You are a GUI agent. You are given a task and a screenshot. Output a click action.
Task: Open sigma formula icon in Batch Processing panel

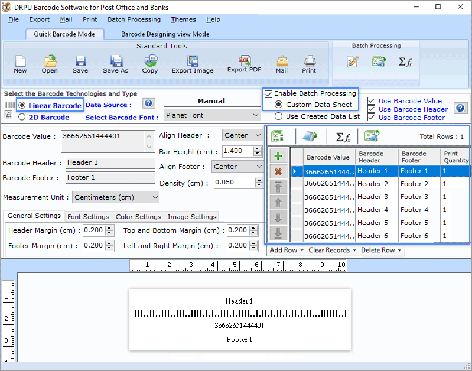pyautogui.click(x=405, y=61)
